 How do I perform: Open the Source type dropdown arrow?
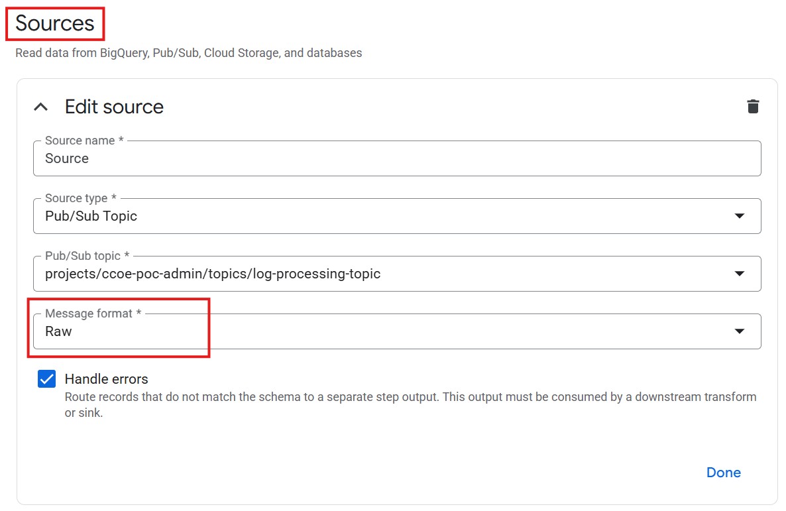[x=740, y=216]
